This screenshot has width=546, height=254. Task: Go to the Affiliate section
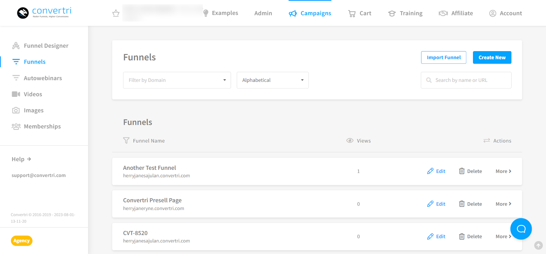click(456, 13)
